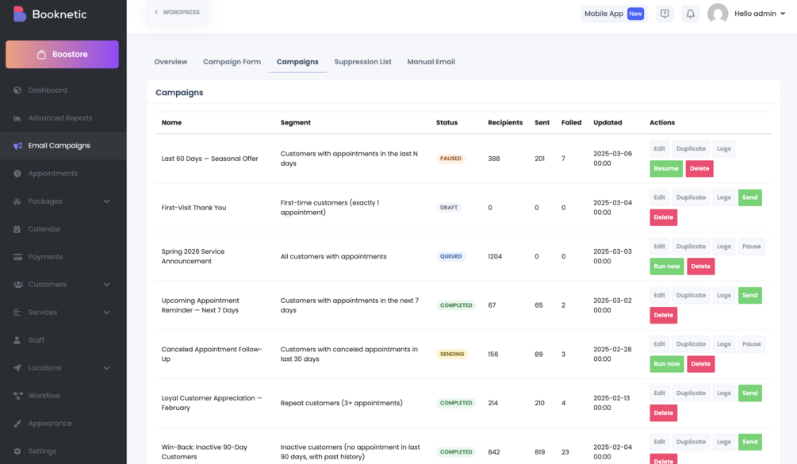Viewport: 797px width, 464px height.
Task: Open the notifications bell icon
Action: (690, 13)
